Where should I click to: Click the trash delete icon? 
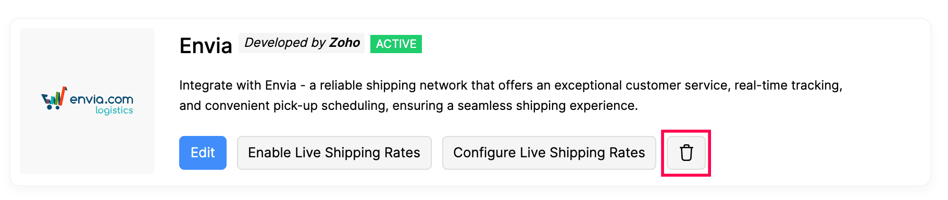click(686, 153)
